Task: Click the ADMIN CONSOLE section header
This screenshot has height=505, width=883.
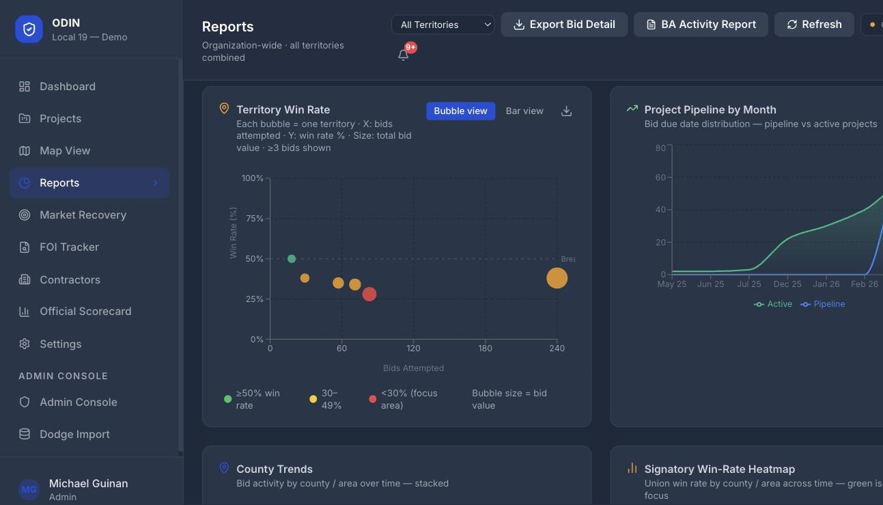Action: click(x=63, y=376)
